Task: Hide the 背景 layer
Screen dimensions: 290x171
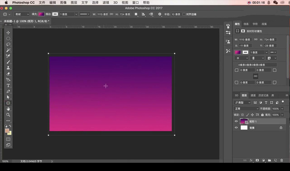Action: click(x=236, y=128)
